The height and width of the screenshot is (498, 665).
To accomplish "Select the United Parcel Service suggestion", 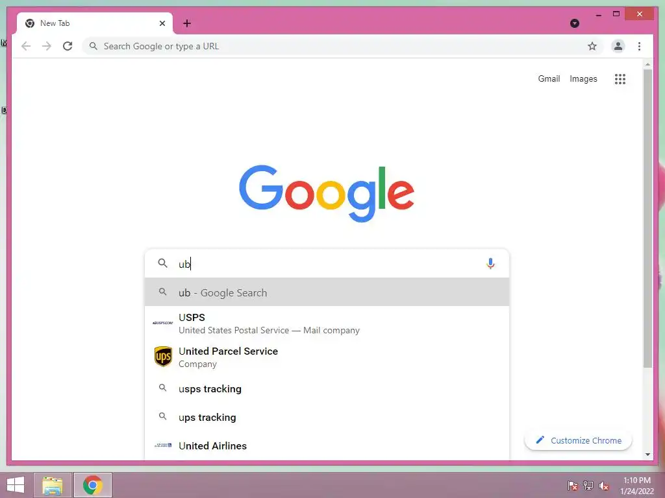I will point(327,357).
